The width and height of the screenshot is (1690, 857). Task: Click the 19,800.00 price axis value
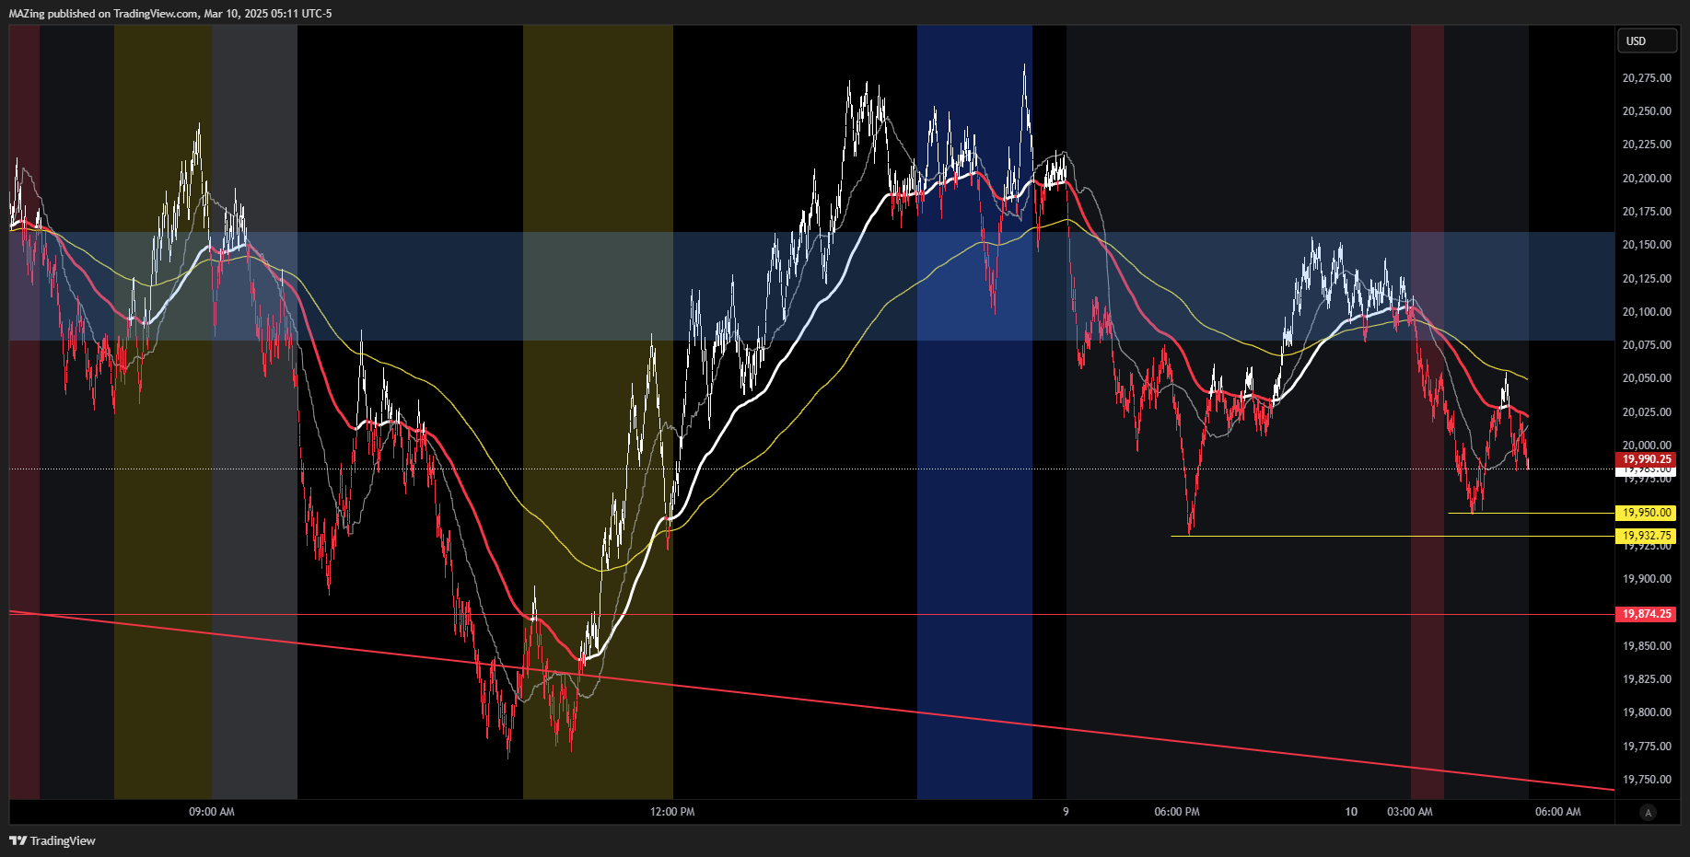point(1647,712)
